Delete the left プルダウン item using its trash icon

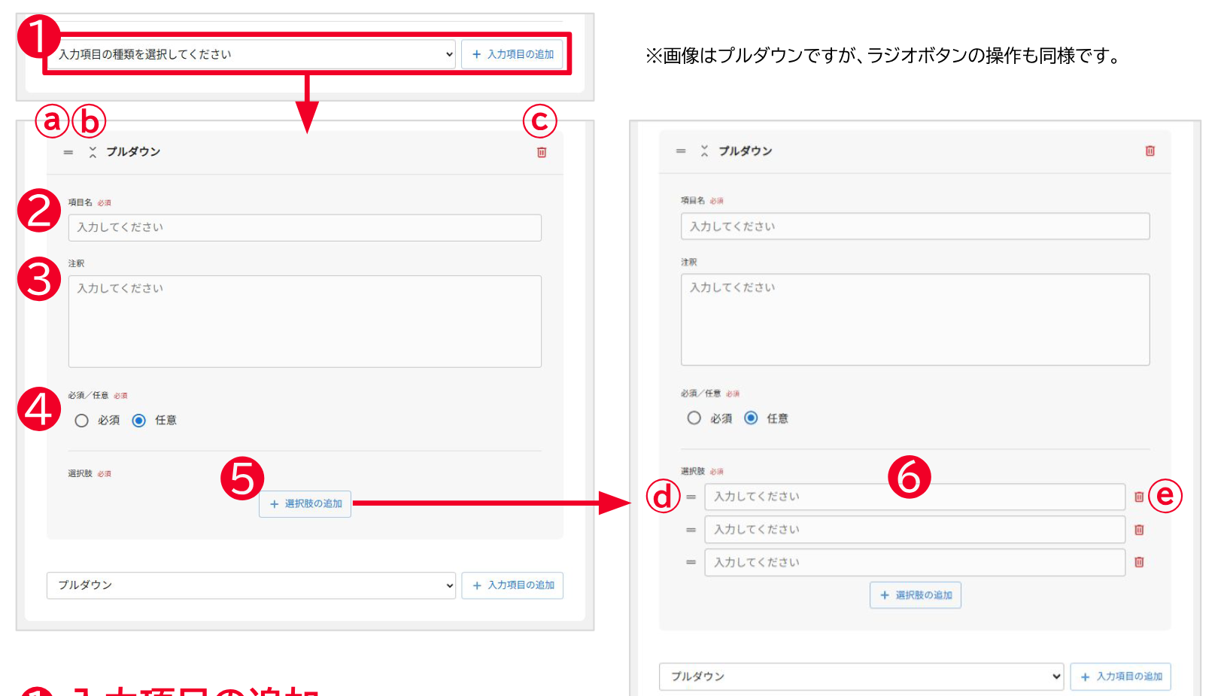click(x=542, y=152)
